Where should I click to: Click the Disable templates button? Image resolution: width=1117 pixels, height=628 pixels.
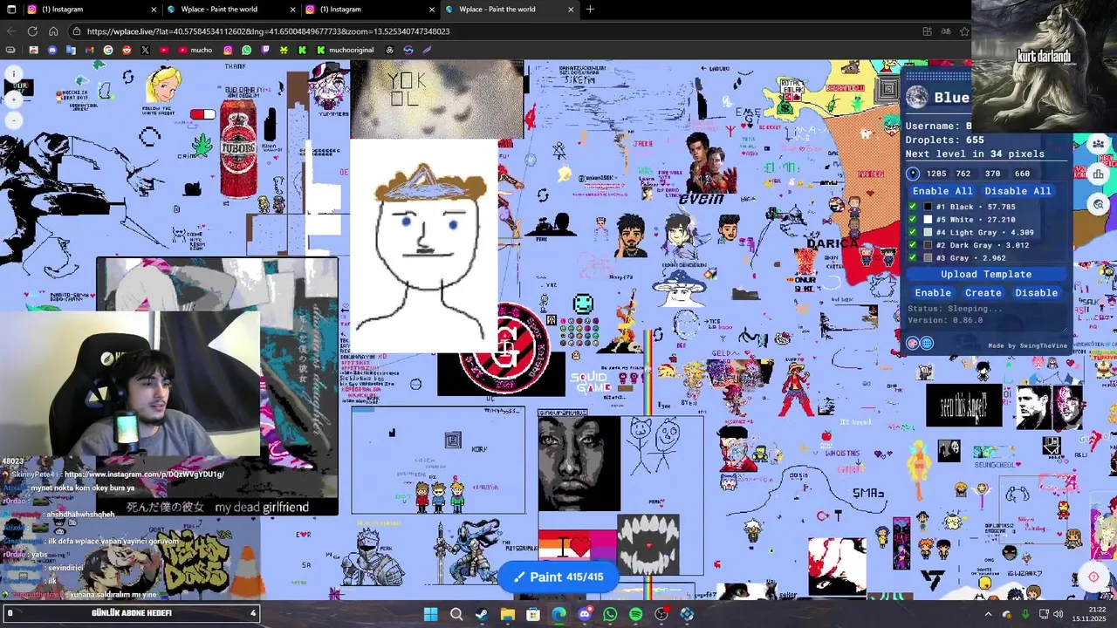pos(1036,293)
